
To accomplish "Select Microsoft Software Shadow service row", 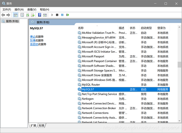I will (123, 66).
